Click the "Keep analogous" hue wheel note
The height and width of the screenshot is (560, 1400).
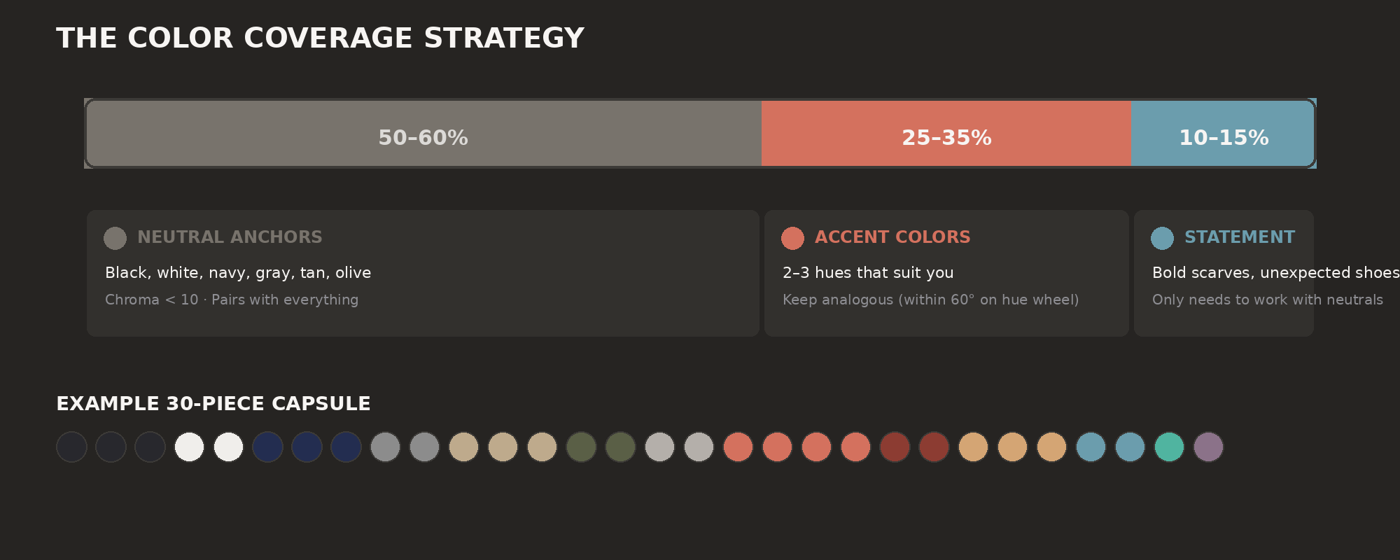(930, 300)
